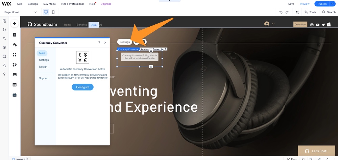
Task: Click the Settings pill above the widget
Action: 125,42
